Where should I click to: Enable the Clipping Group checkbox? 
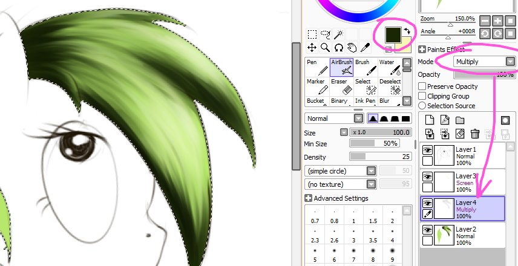click(422, 96)
